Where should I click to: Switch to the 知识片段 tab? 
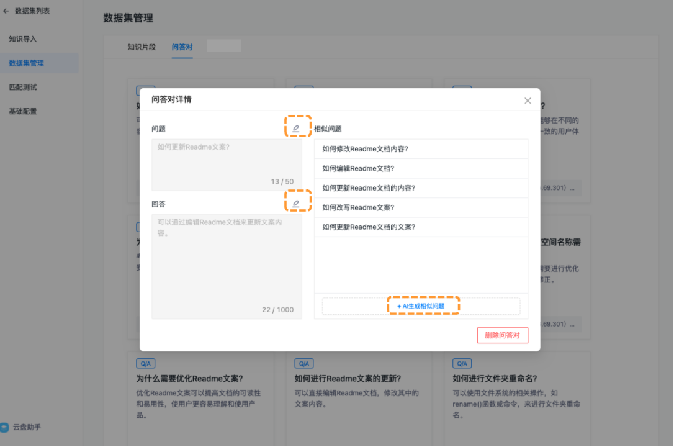[x=142, y=47]
